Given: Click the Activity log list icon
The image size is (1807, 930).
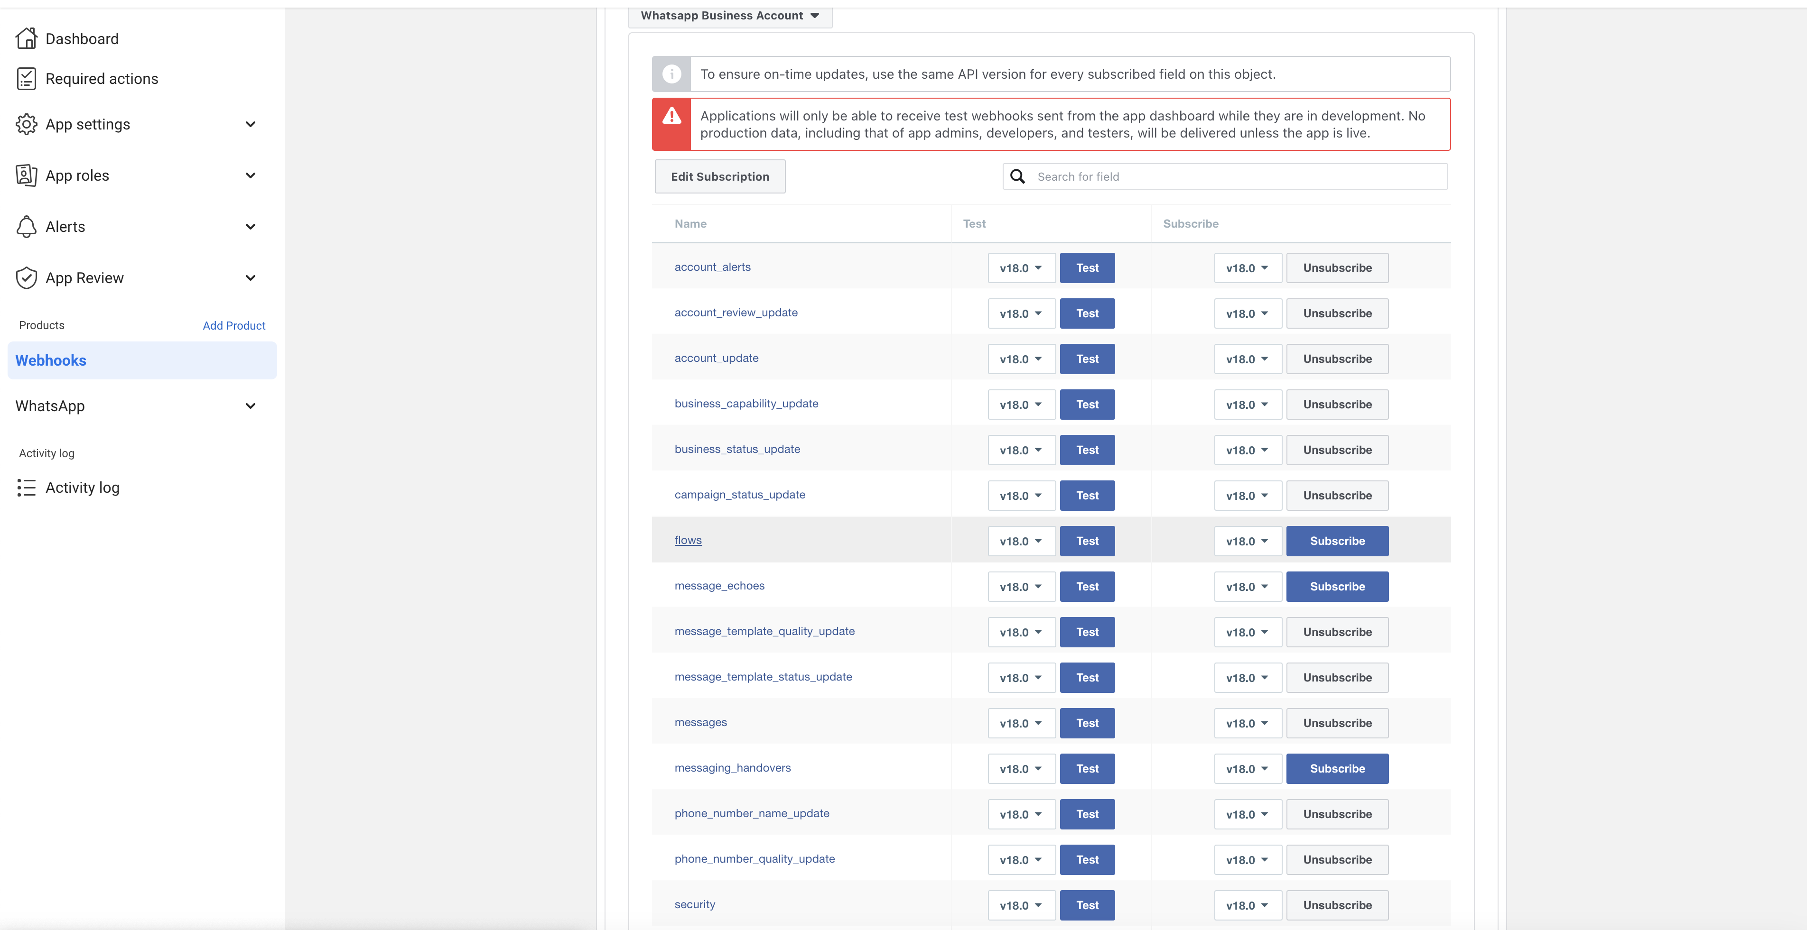Looking at the screenshot, I should (26, 487).
